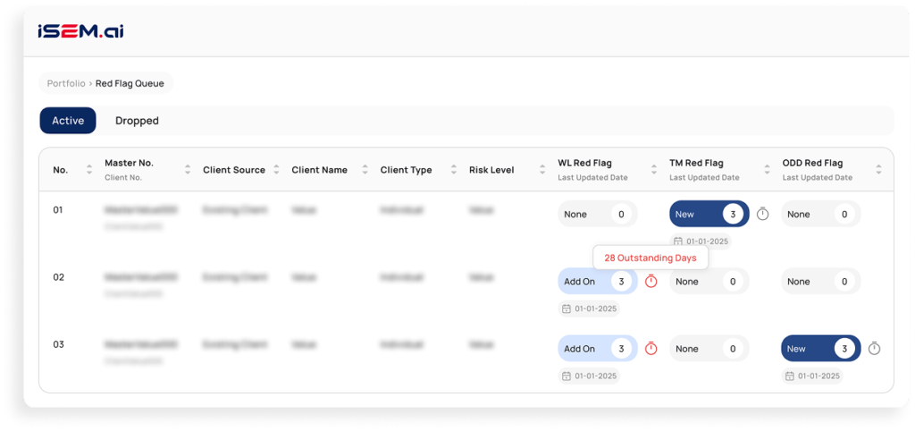Open Portfolio breadcrumb link

tap(66, 83)
